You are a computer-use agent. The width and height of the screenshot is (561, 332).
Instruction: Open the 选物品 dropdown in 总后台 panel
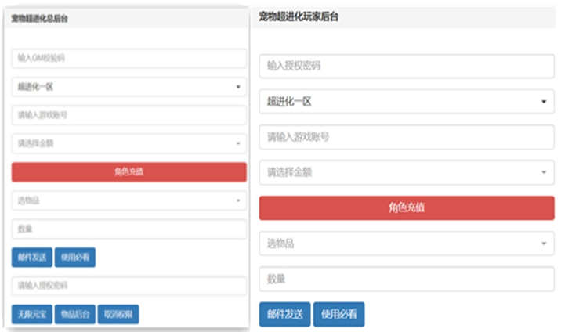click(128, 200)
